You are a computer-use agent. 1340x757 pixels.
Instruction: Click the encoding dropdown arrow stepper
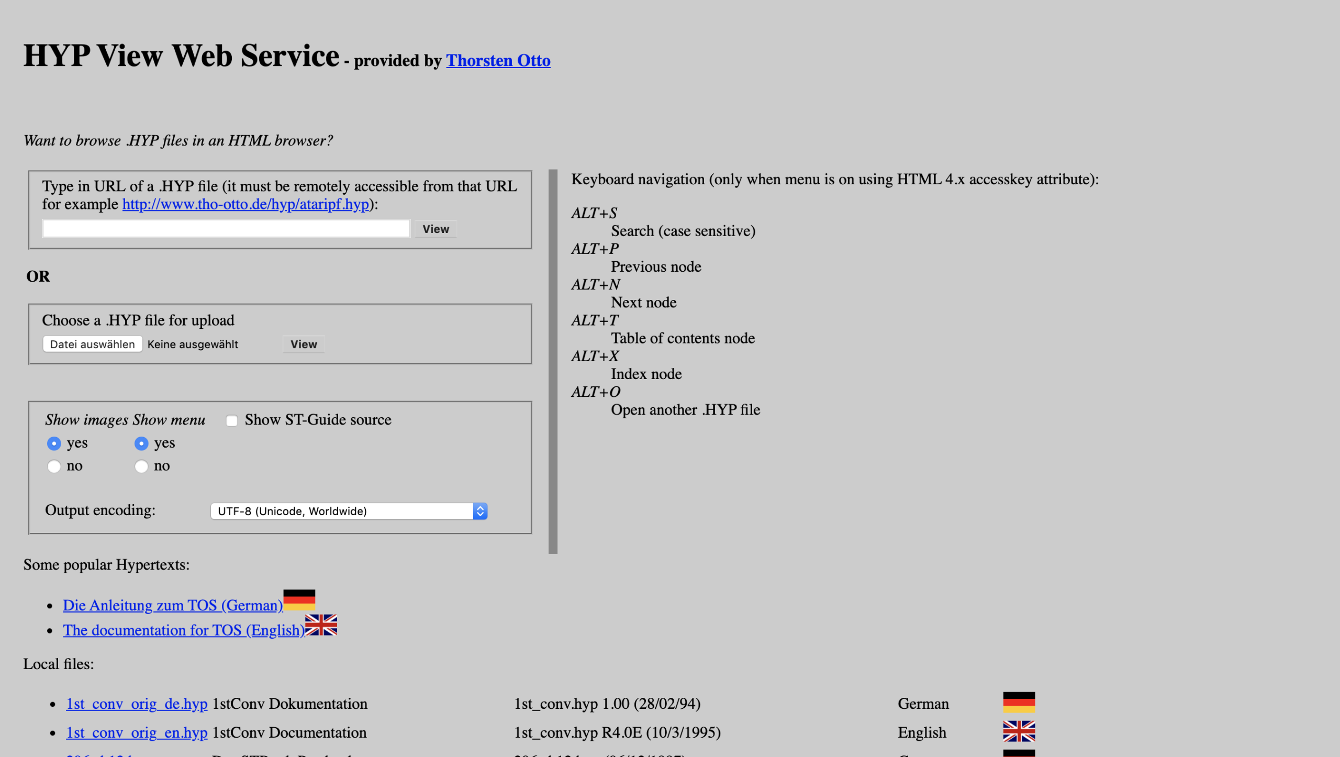[480, 511]
